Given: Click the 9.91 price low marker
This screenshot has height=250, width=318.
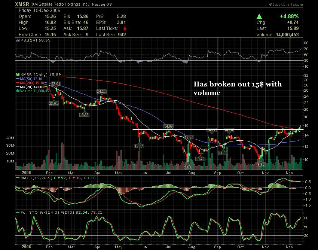Looking at the screenshot, I should (261, 164).
